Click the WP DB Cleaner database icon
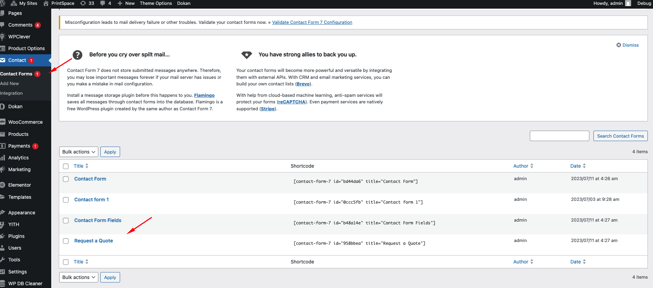The image size is (653, 288). [x=2, y=284]
